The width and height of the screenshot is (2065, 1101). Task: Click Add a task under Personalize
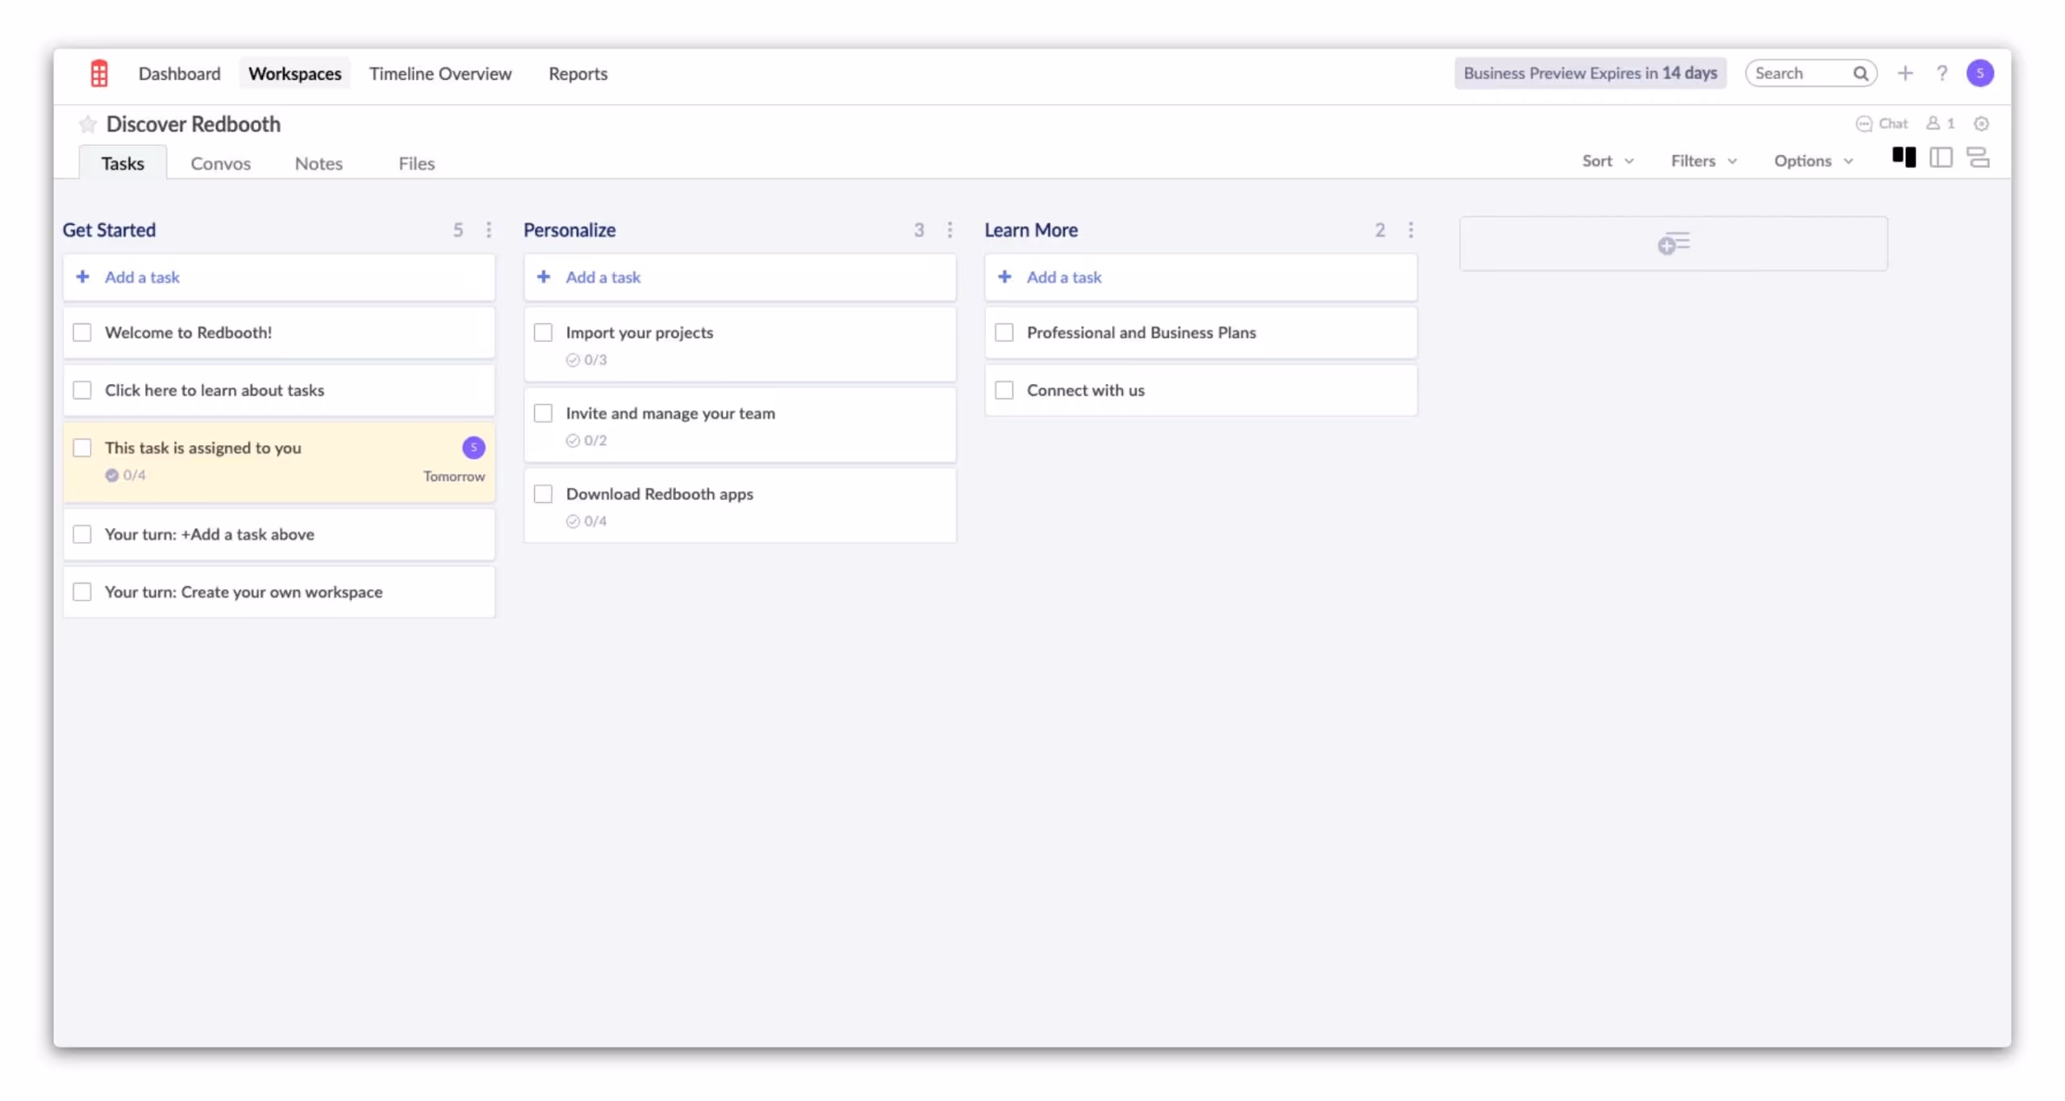pos(603,277)
